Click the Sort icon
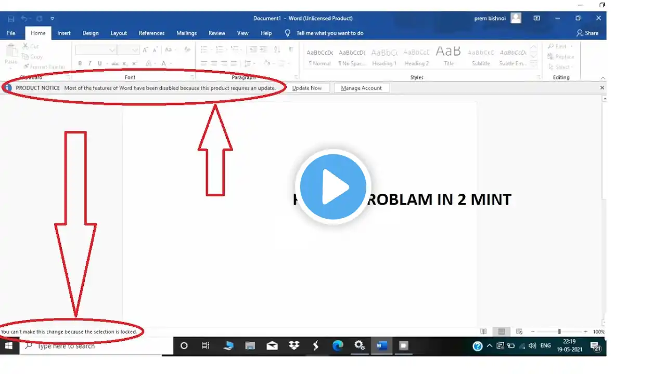This screenshot has width=666, height=374. 277,50
